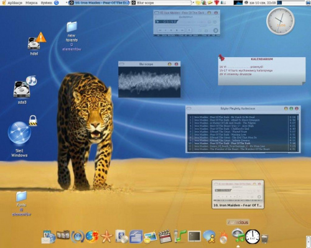
Task: Click the Audacious window preview thumbnail
Action: 238,194
